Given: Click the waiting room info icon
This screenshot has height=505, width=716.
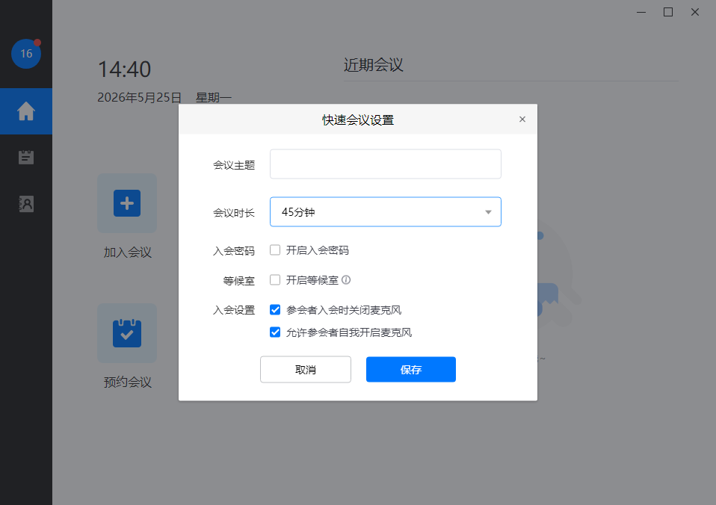Looking at the screenshot, I should point(346,280).
